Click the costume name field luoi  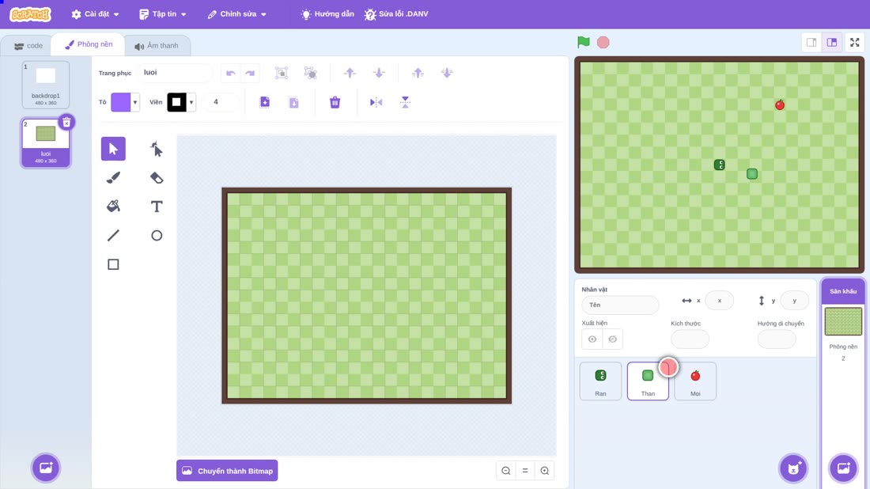click(x=174, y=73)
